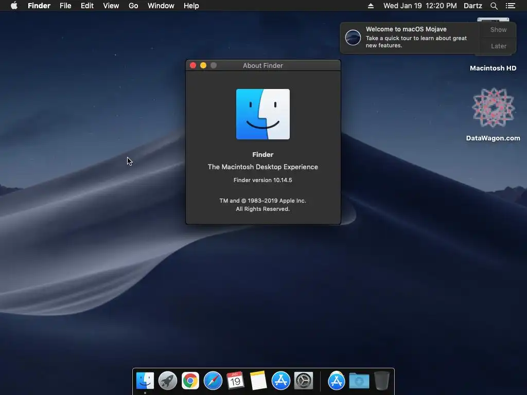The width and height of the screenshot is (527, 395).
Task: Click the Finder face logo in About window
Action: (263, 114)
